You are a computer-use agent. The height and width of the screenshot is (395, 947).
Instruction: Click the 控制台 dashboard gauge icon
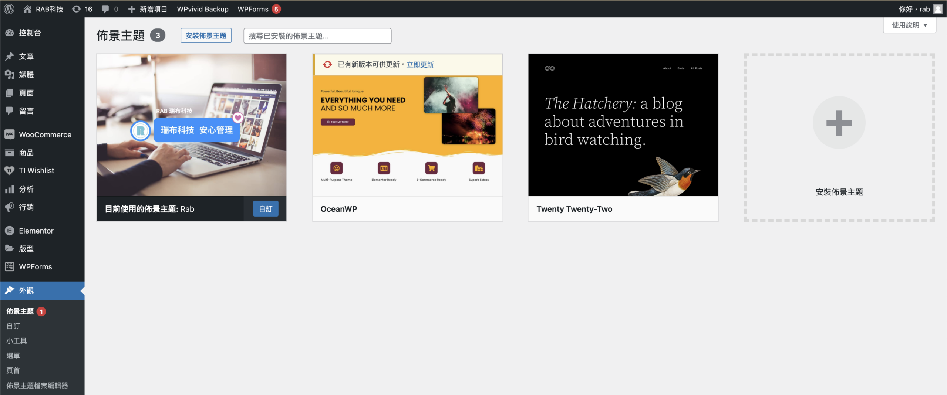pyautogui.click(x=10, y=33)
